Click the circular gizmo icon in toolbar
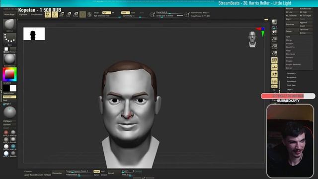The height and width of the screenshot is (179, 318). [82, 14]
